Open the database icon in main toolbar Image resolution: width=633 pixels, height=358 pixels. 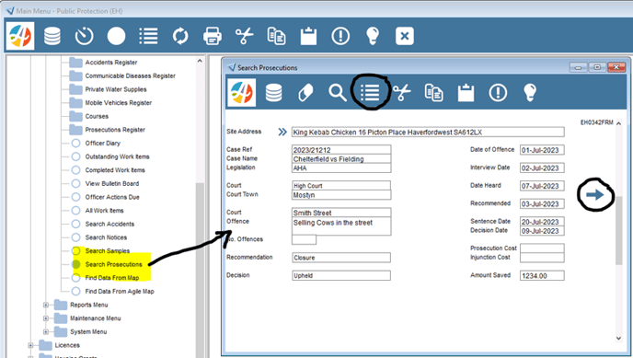pyautogui.click(x=52, y=36)
